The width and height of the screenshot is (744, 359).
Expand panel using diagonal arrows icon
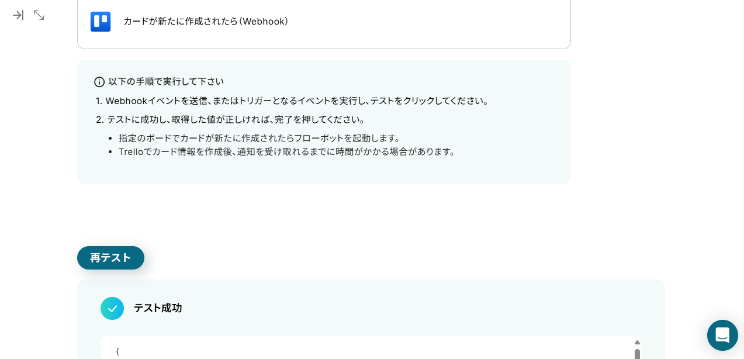tap(39, 15)
